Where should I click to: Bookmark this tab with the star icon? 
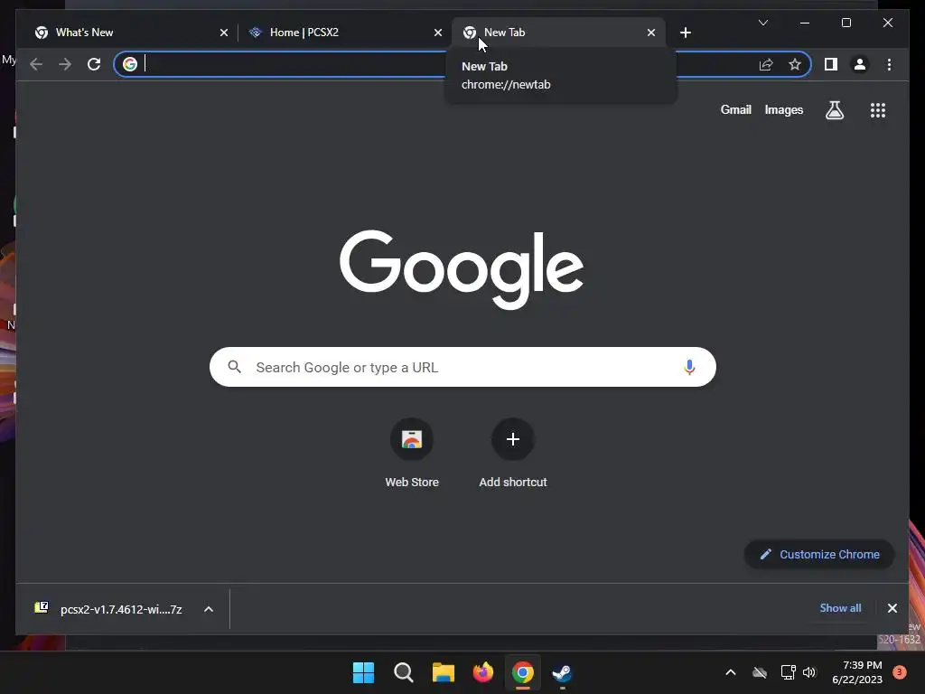(x=795, y=64)
